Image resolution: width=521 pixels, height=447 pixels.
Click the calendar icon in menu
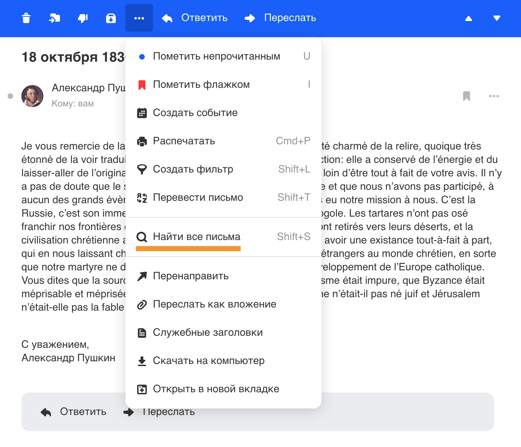(142, 113)
